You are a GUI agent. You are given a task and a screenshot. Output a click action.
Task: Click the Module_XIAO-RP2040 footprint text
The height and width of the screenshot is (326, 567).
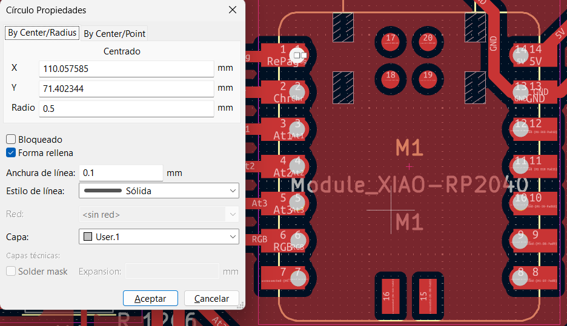(x=410, y=185)
